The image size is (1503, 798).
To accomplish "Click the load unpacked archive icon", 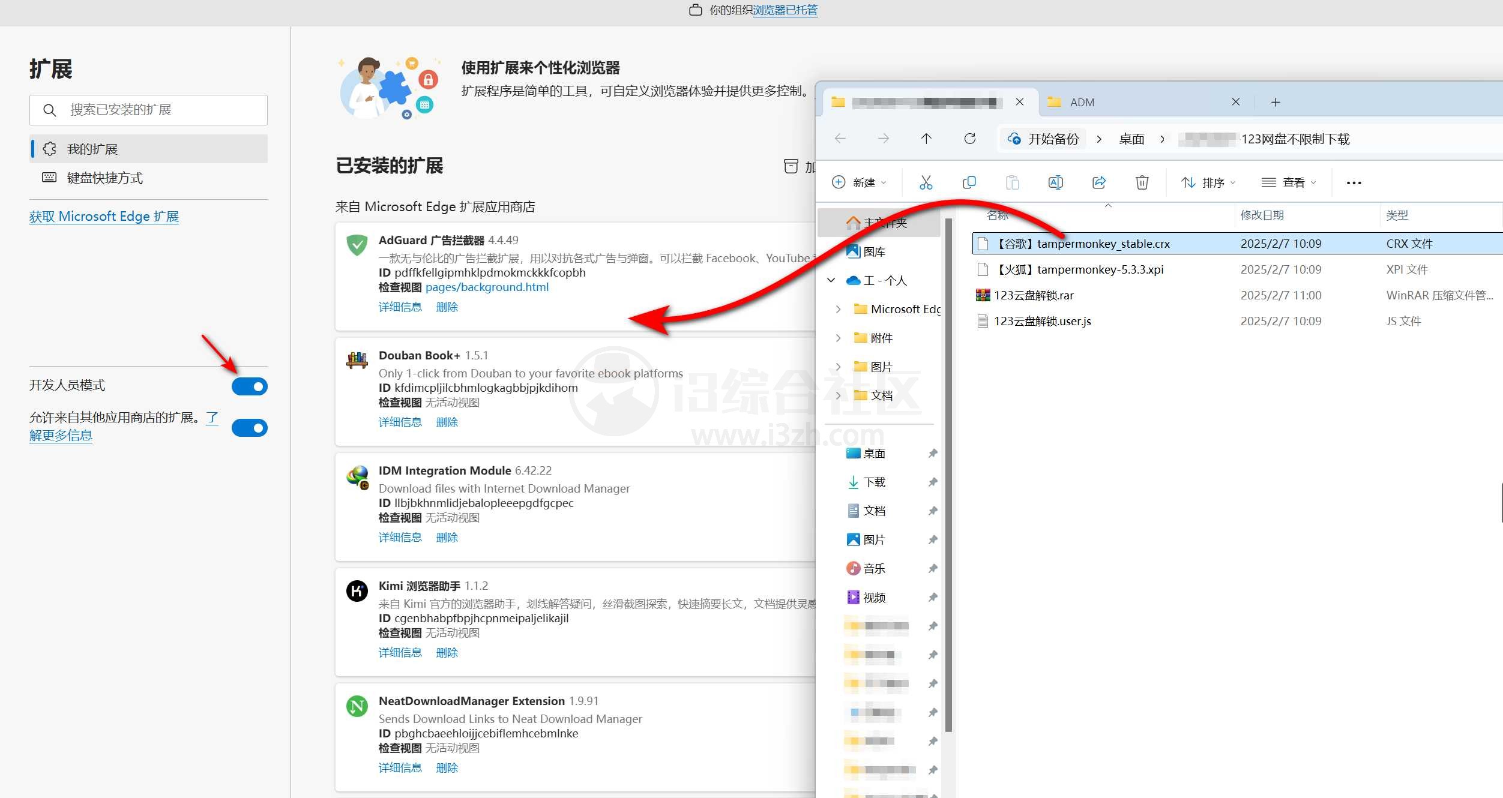I will coord(791,166).
